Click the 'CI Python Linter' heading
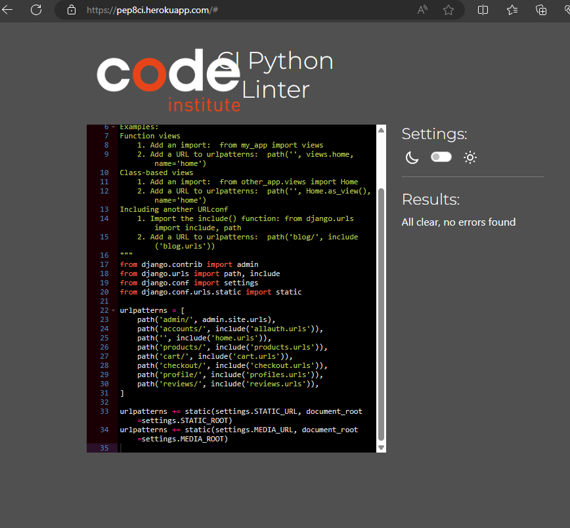The height and width of the screenshot is (528, 570). pos(275,75)
